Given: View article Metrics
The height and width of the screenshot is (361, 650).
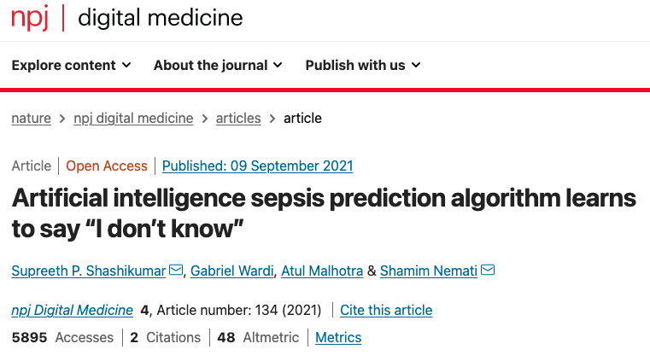Looking at the screenshot, I should tap(338, 337).
